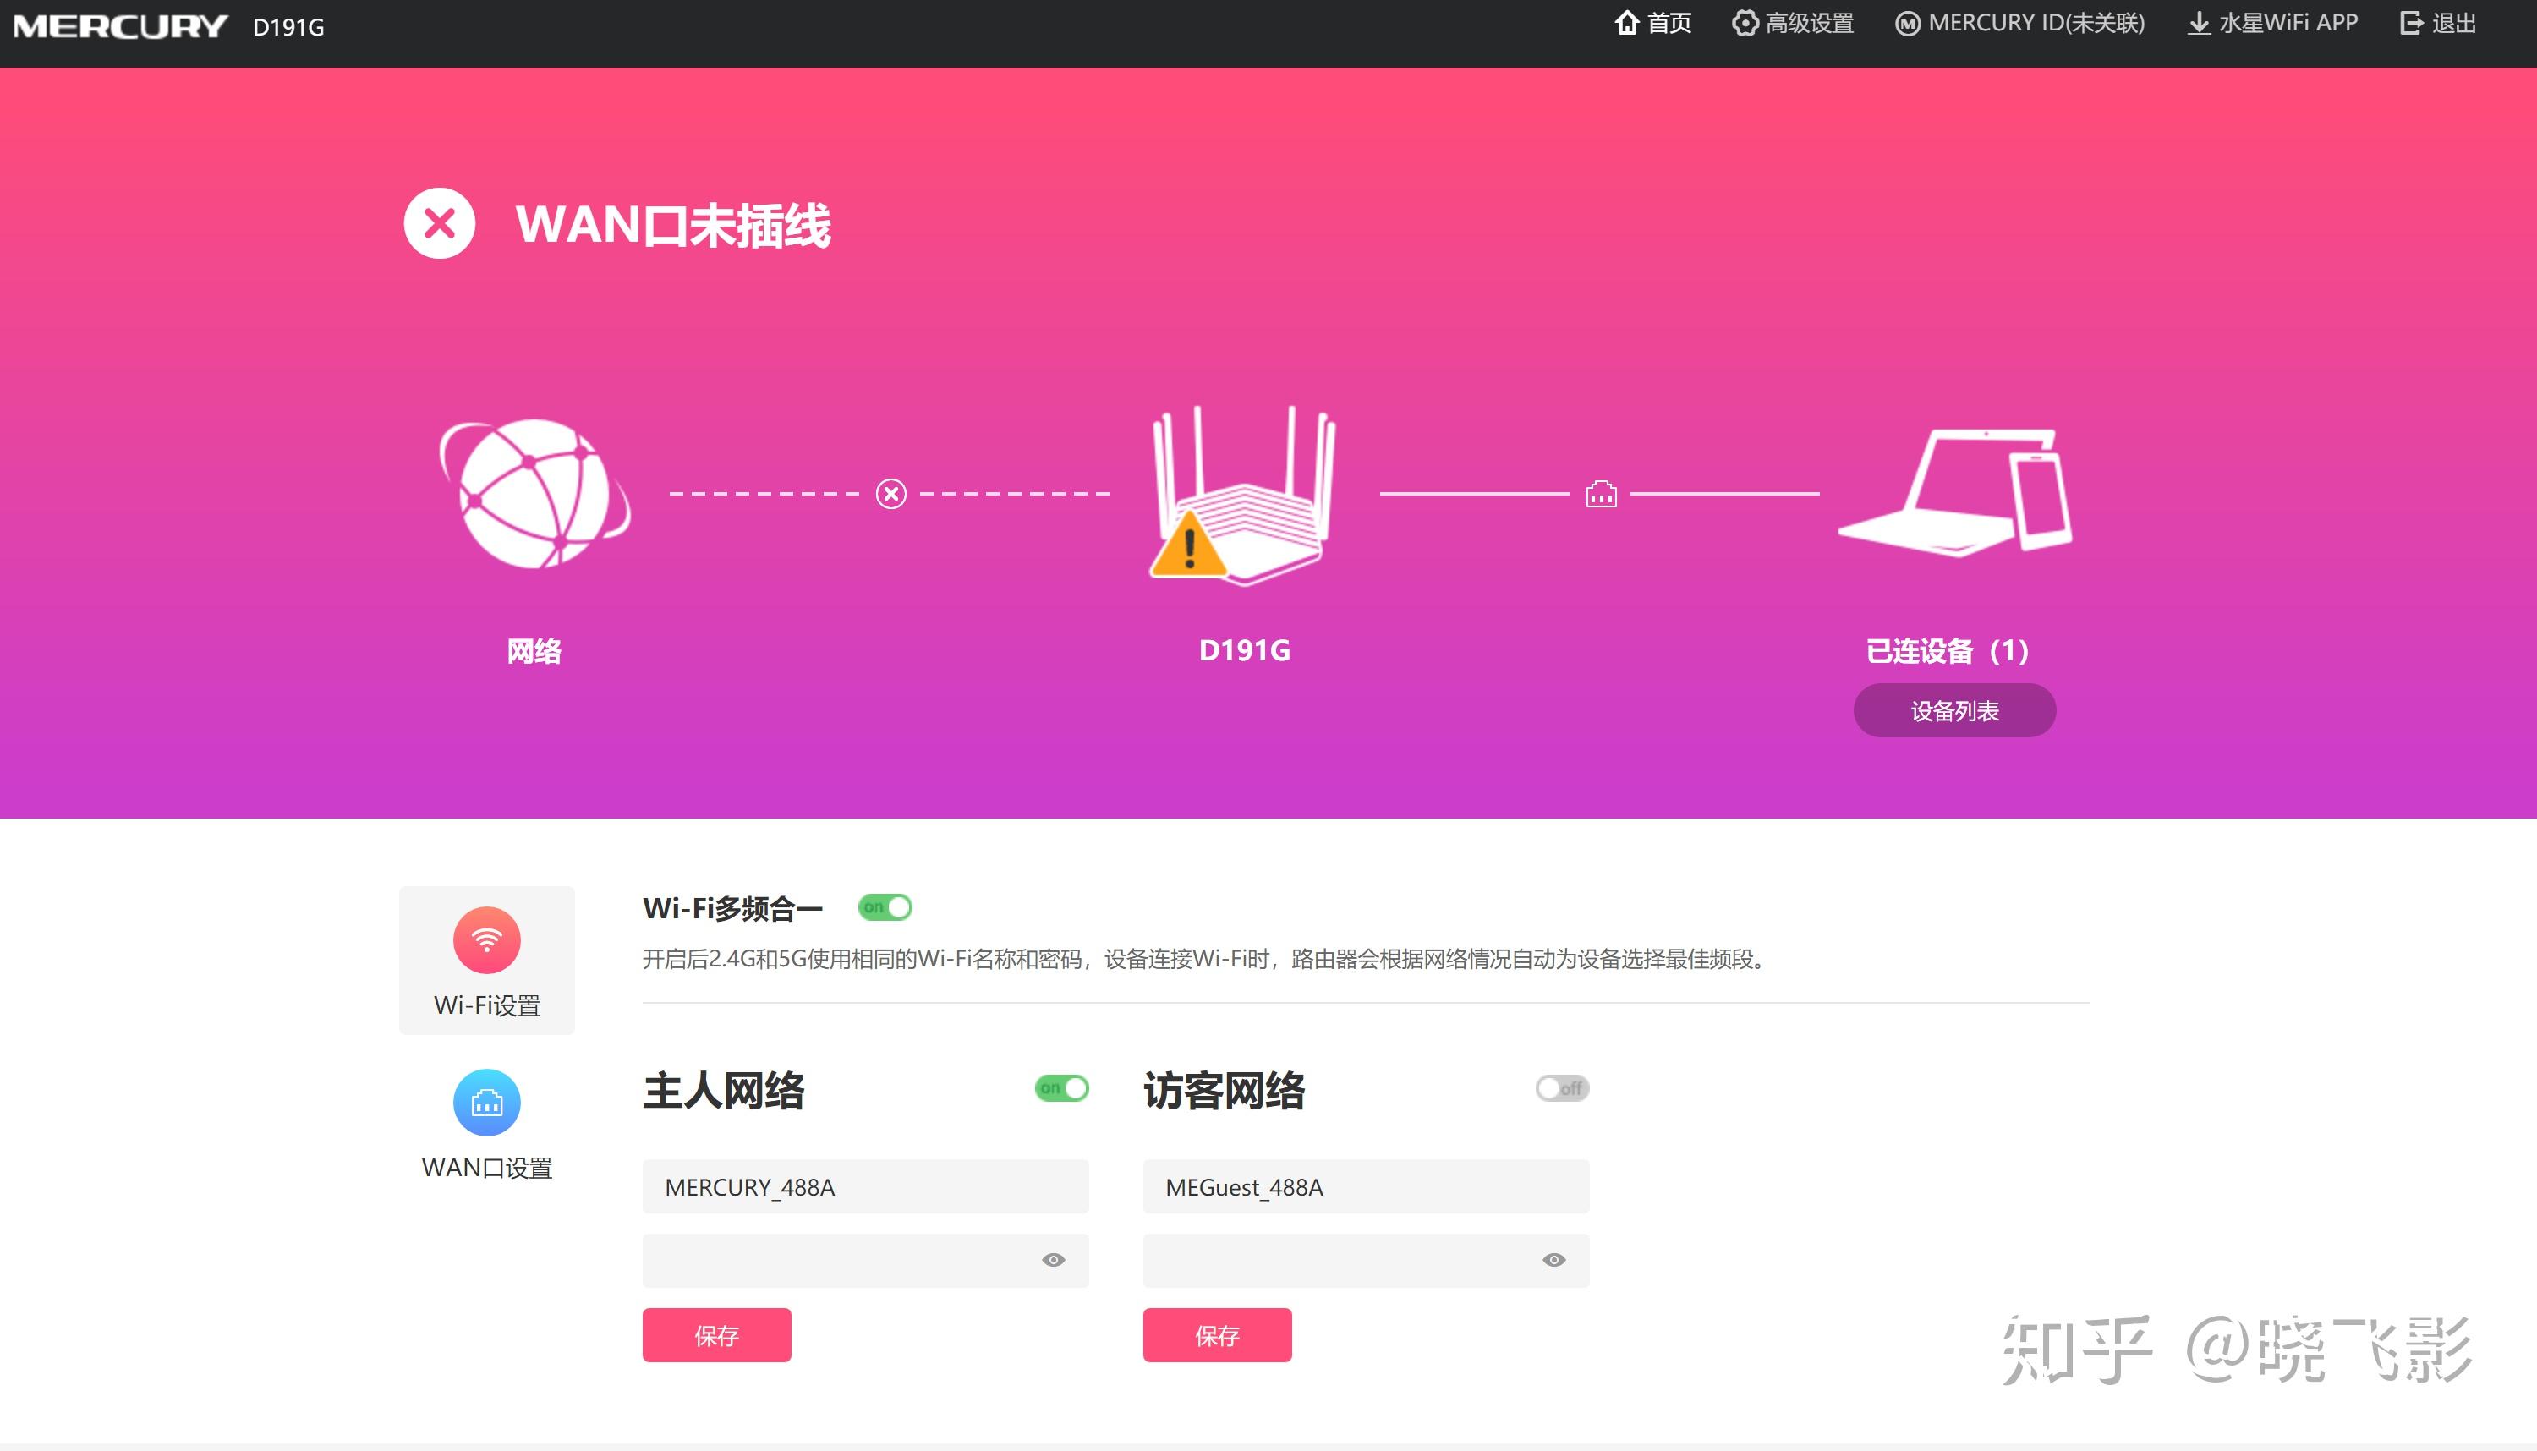Click the WAN口未插线 status heading
Screen dimensions: 2537x1451
tap(672, 224)
